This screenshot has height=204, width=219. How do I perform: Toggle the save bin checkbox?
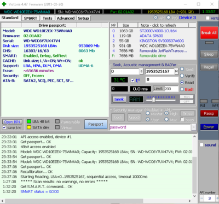pos(4,127)
